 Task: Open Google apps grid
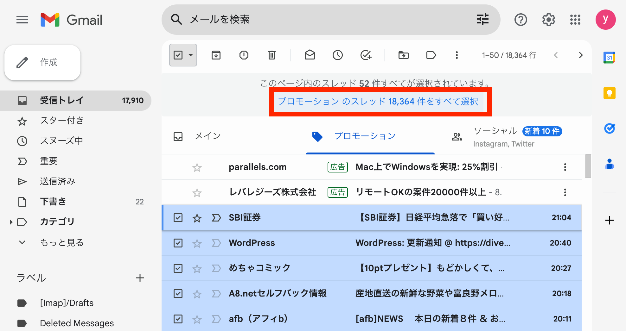pyautogui.click(x=575, y=20)
